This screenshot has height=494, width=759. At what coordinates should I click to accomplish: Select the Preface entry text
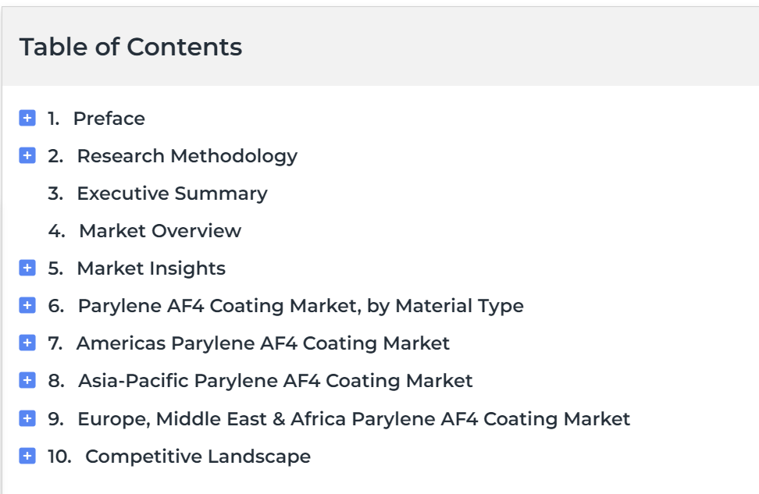point(109,119)
